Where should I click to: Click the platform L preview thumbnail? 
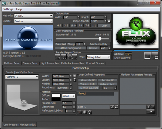(x=22, y=97)
